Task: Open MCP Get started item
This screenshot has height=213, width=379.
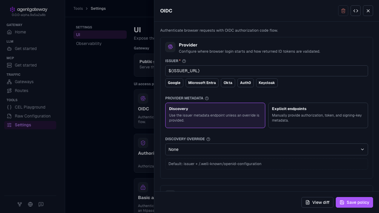Action: point(30,65)
